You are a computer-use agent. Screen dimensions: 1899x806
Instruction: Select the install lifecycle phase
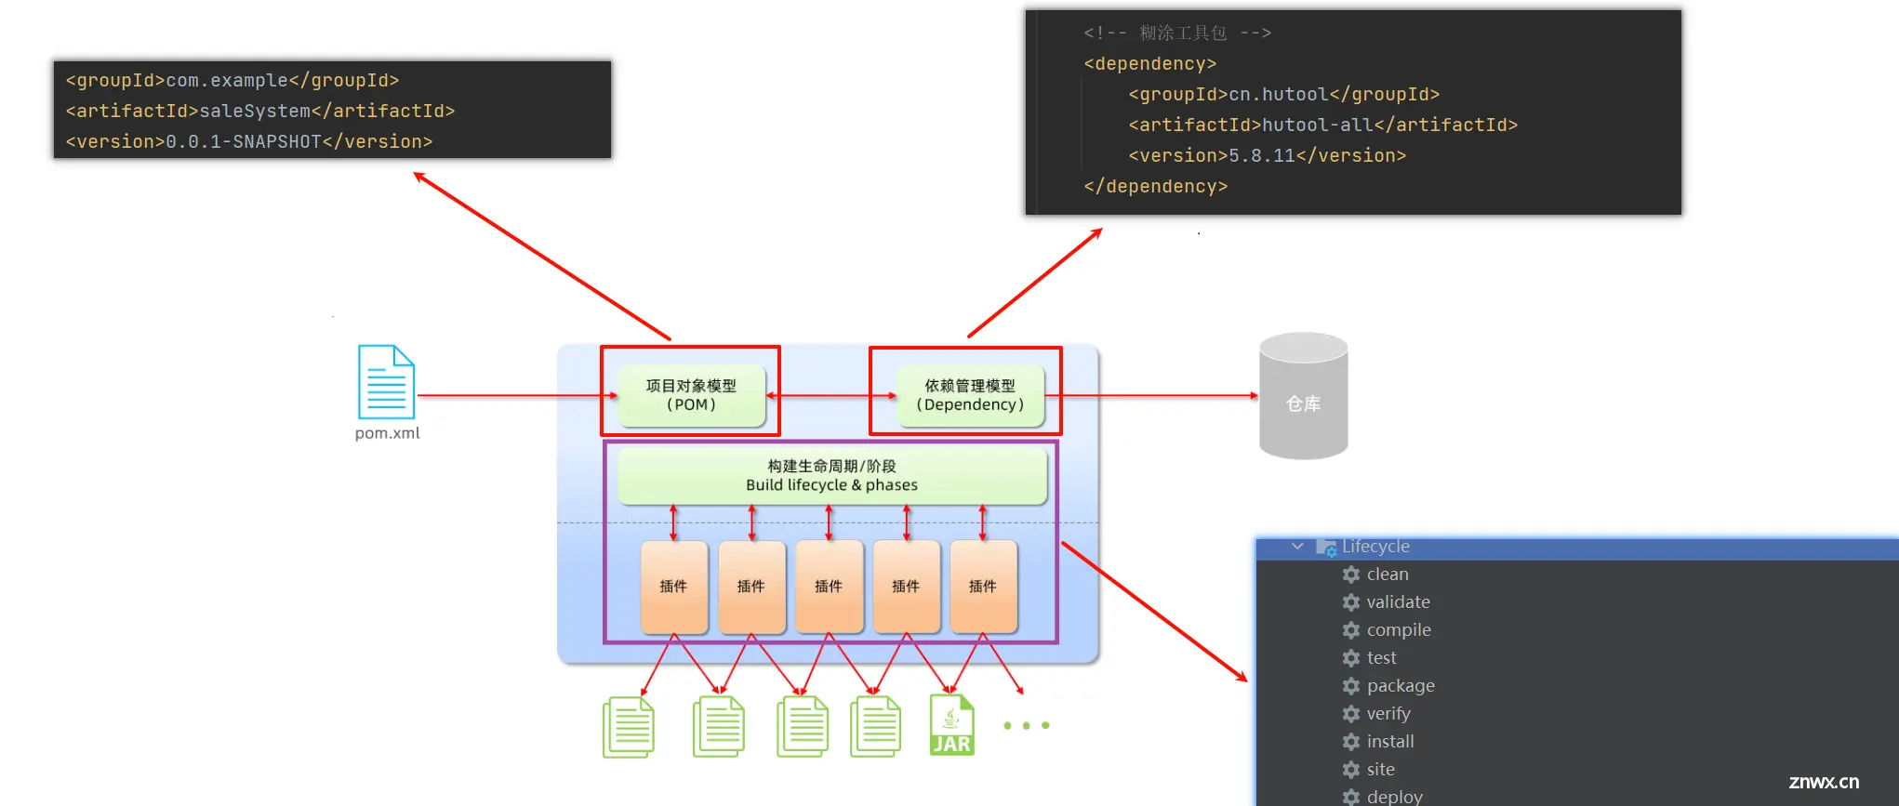click(1390, 742)
